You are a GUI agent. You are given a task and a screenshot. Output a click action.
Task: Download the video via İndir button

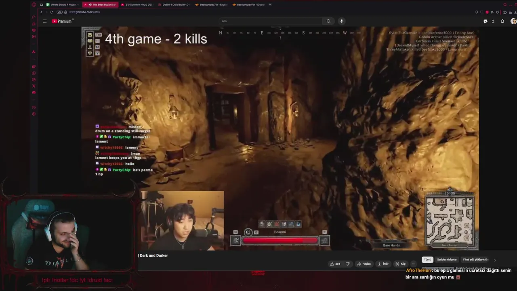pyautogui.click(x=383, y=264)
